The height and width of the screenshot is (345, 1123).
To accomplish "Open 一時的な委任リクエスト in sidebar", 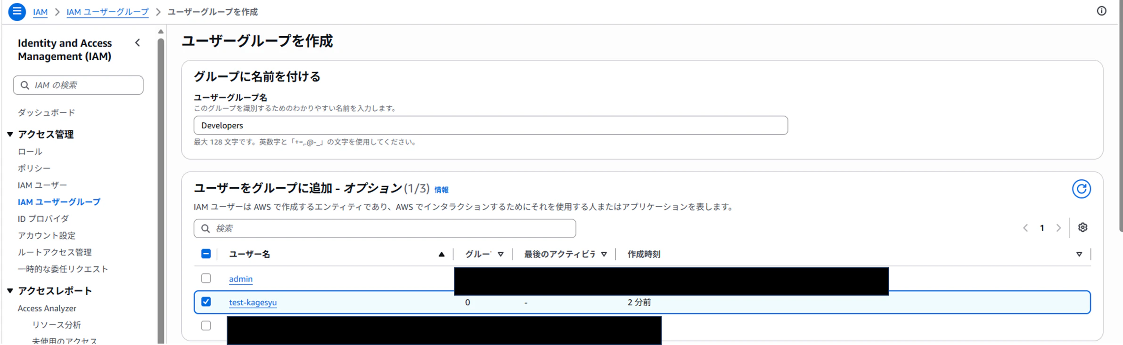I will point(63,269).
